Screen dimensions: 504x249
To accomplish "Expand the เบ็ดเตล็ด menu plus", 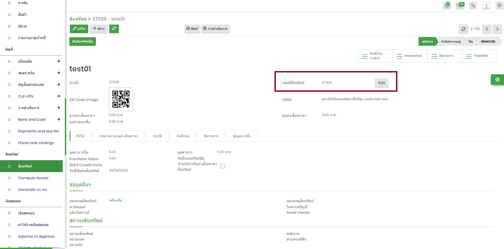I will click(x=59, y=61).
